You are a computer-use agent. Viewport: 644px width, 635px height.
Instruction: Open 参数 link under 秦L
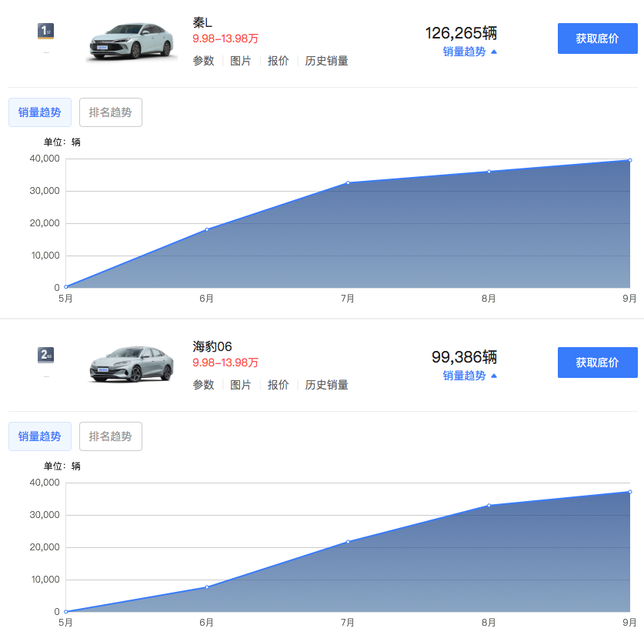tap(203, 61)
